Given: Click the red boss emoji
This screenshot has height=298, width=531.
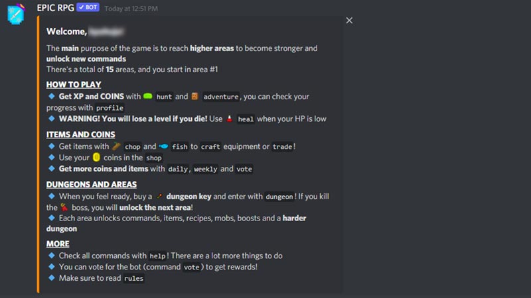Looking at the screenshot, I should pyautogui.click(x=64, y=207).
